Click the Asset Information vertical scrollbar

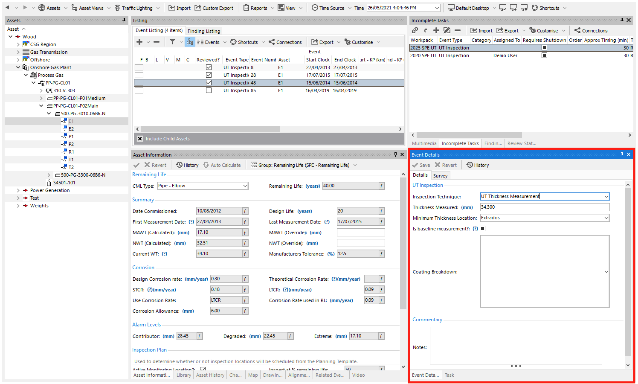point(403,243)
